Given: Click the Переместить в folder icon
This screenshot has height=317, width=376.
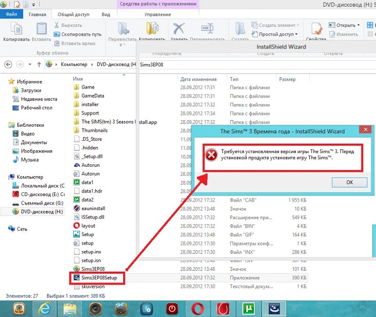Looking at the screenshot, I should click(123, 29).
